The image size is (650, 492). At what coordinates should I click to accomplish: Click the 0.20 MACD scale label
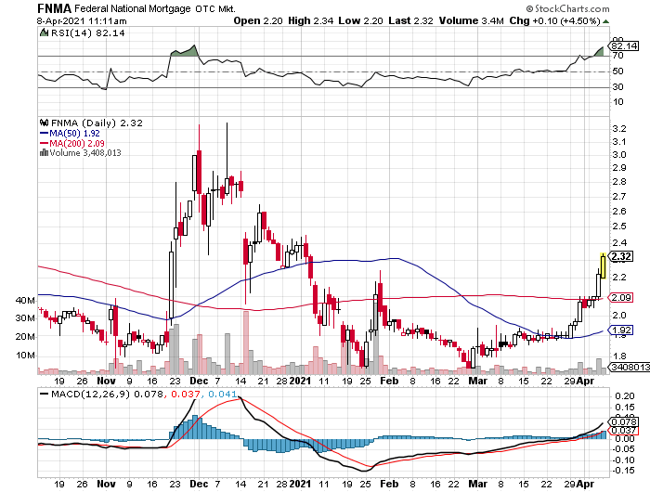coord(625,396)
